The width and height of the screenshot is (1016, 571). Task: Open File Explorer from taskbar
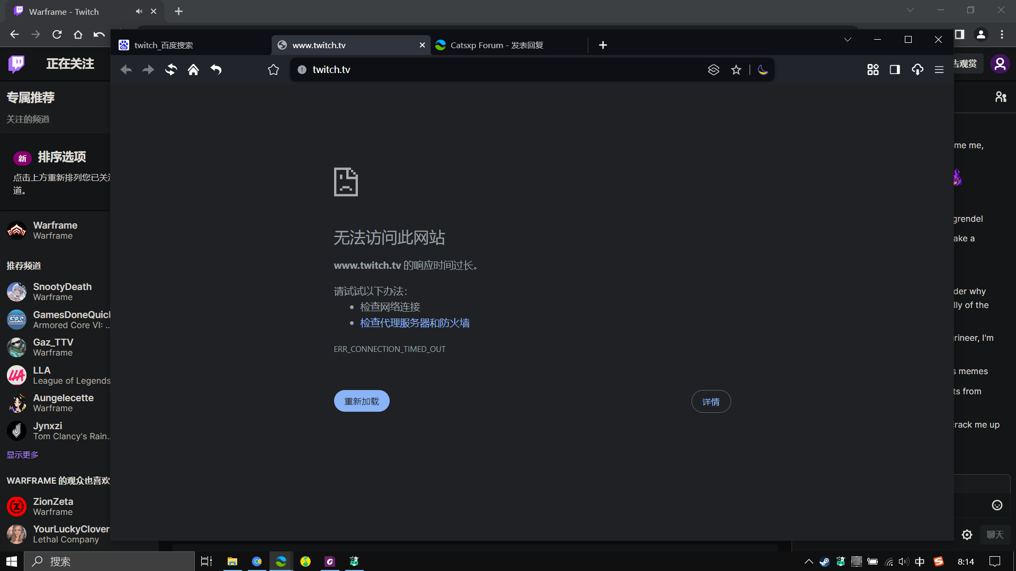(232, 561)
